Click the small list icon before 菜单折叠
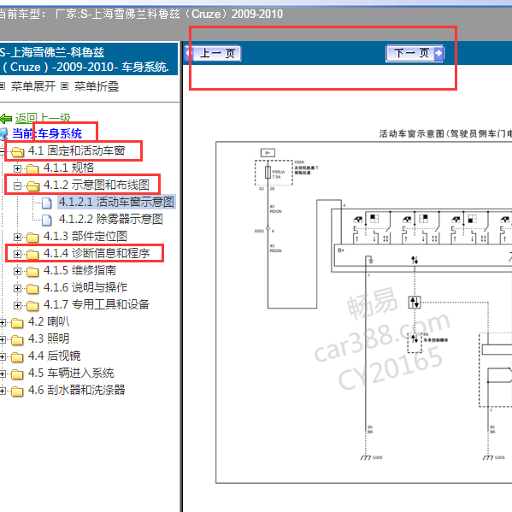This screenshot has width=512, height=512. (65, 86)
